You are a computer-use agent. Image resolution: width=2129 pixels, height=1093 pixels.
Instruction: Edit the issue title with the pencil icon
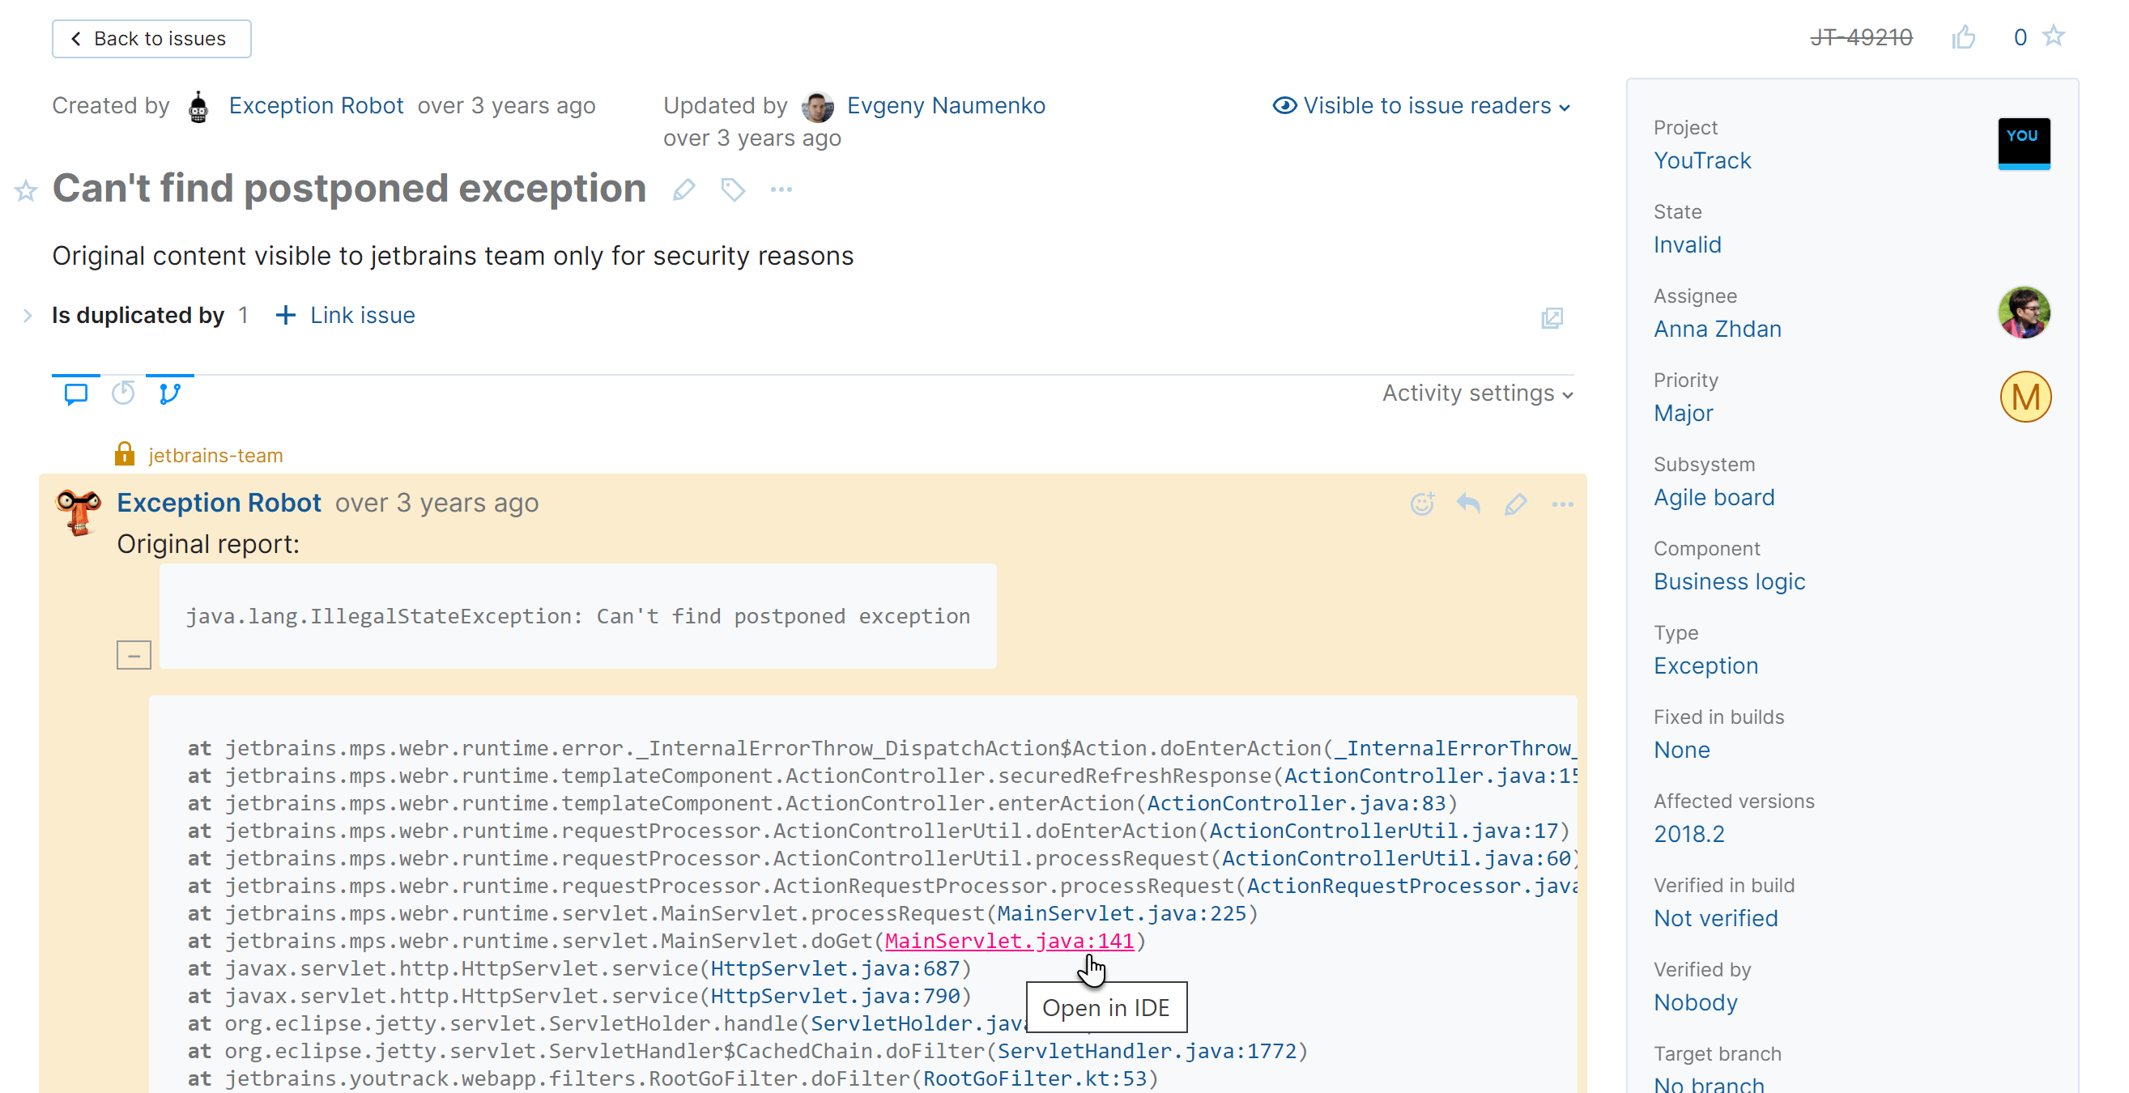(683, 189)
